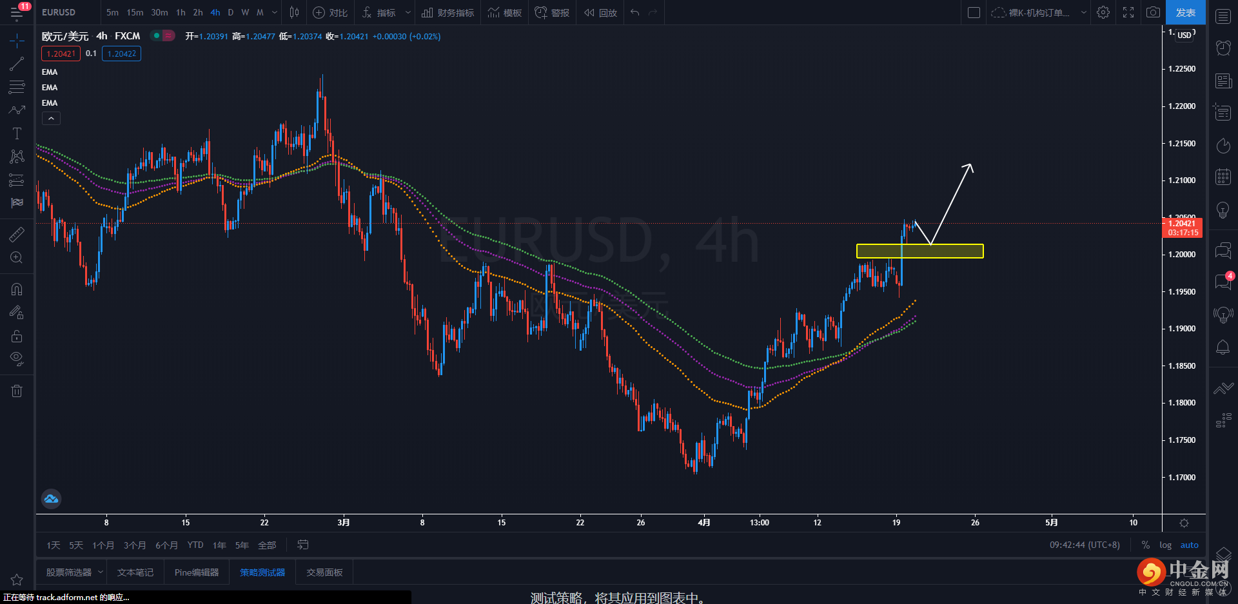The image size is (1238, 604).
Task: Open the alerts alarm clock panel
Action: [1223, 48]
